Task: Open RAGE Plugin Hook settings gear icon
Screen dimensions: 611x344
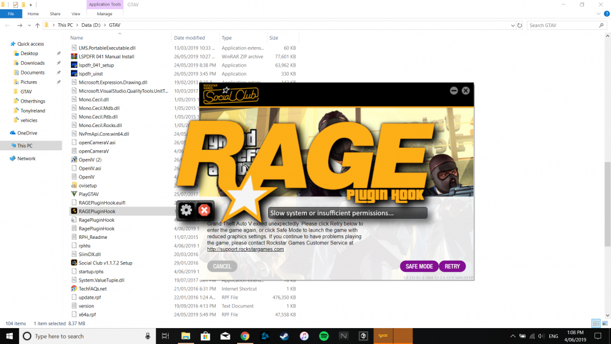Action: click(186, 210)
